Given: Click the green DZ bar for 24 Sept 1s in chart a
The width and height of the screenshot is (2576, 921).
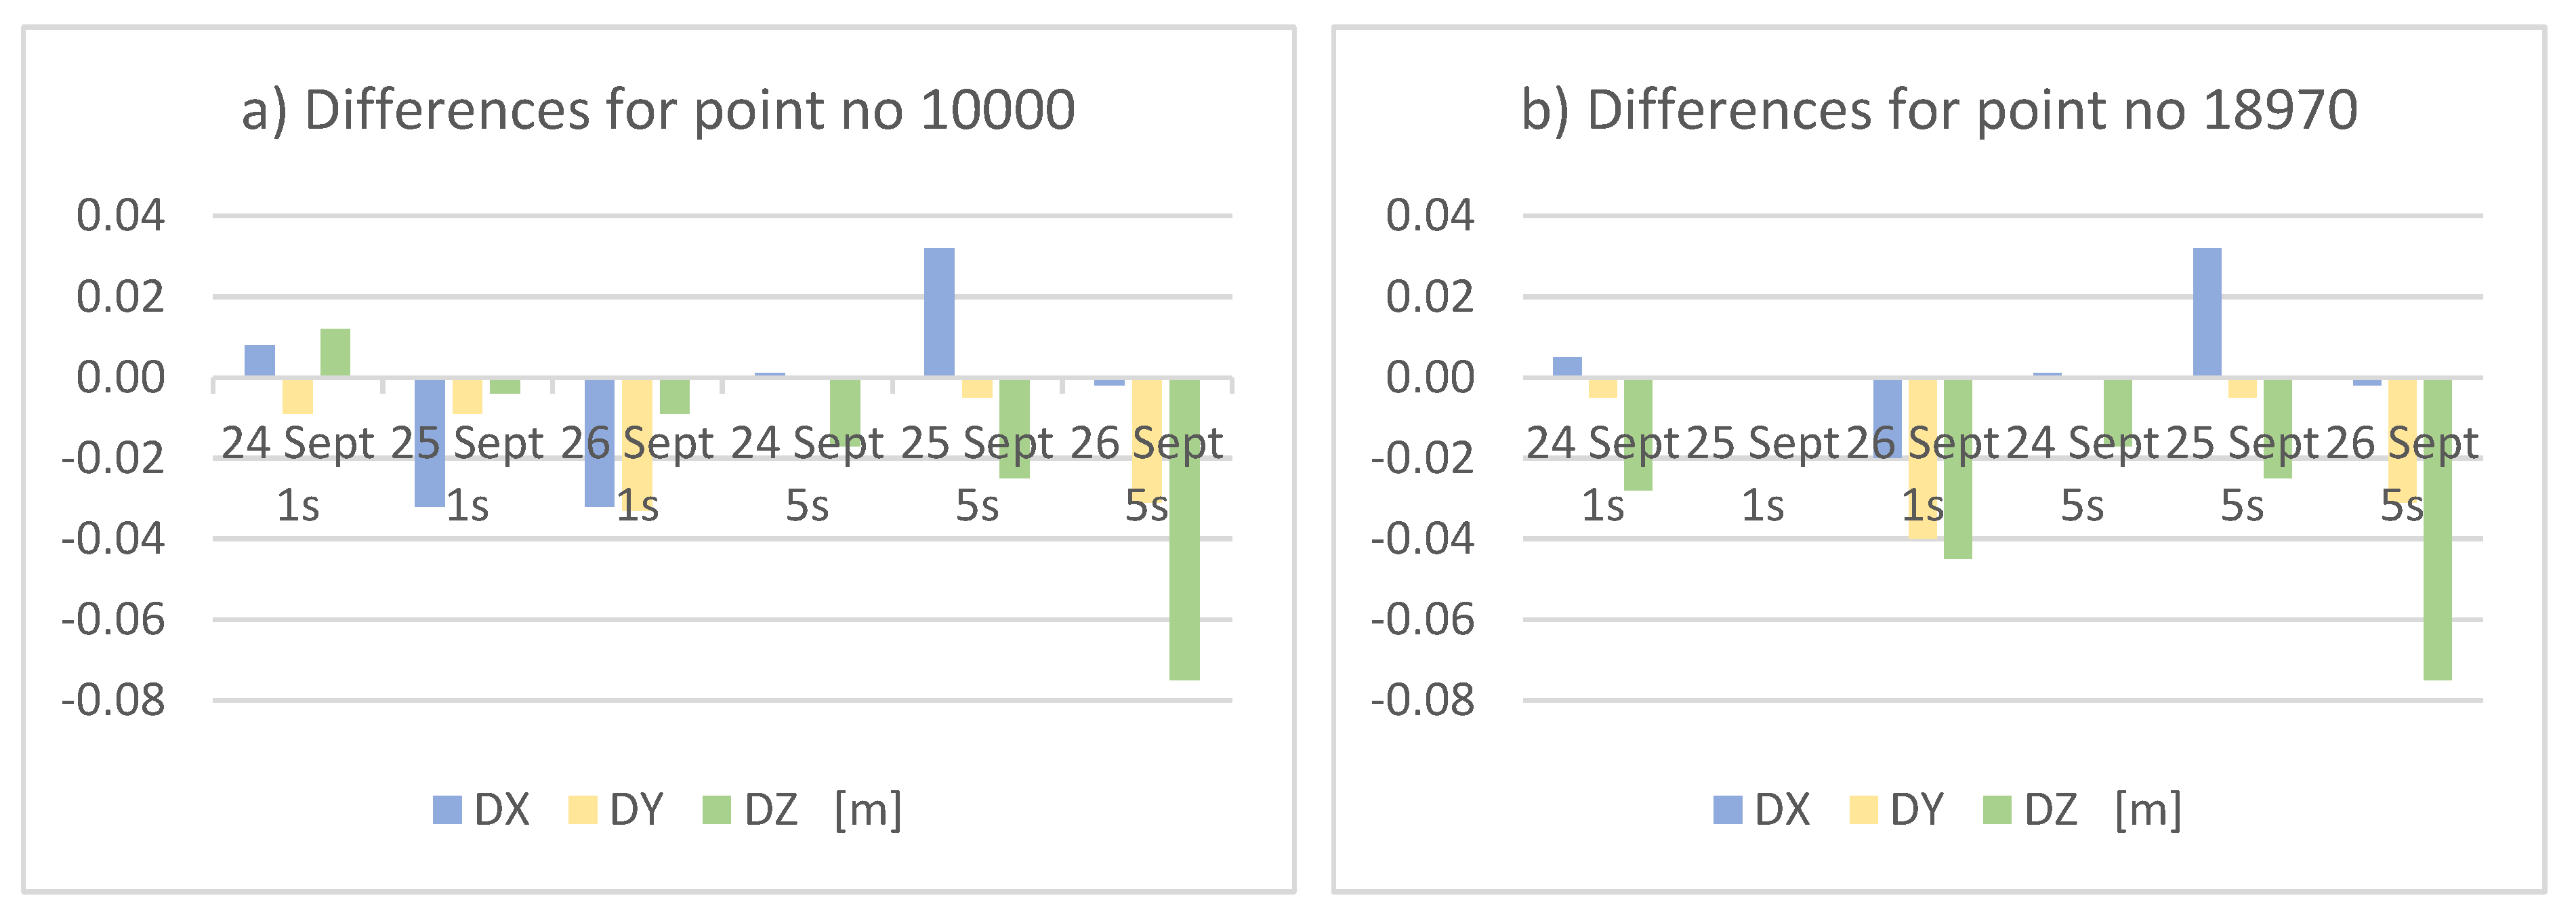Looking at the screenshot, I should tap(335, 353).
